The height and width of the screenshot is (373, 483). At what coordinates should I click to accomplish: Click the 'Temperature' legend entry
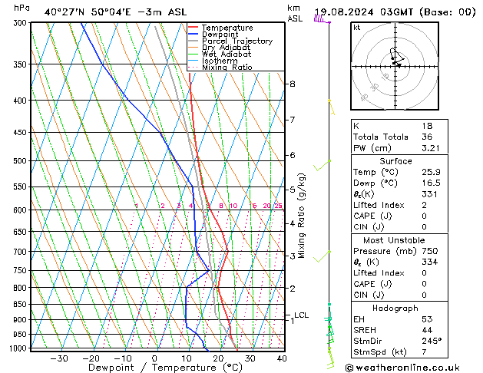pos(227,28)
